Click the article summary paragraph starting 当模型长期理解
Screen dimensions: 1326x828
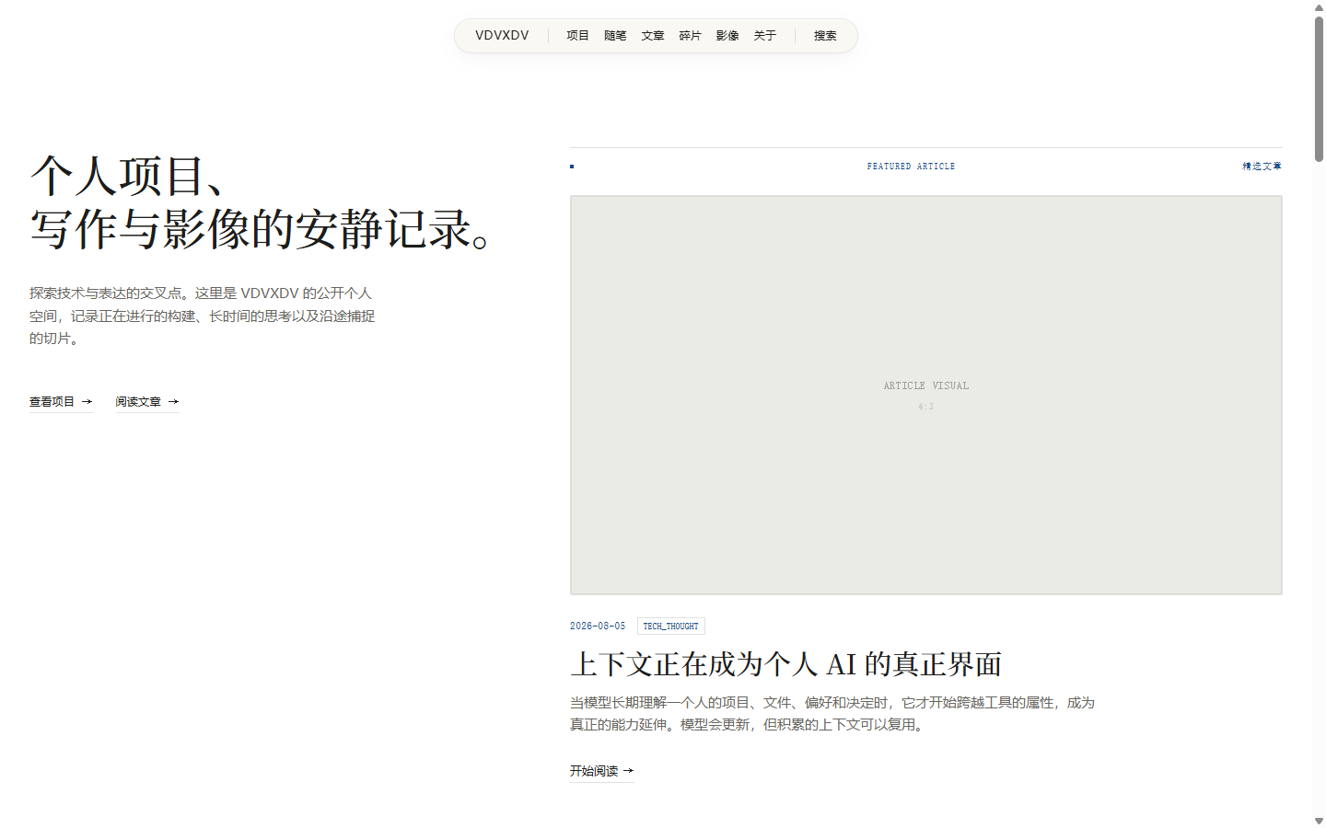click(832, 714)
